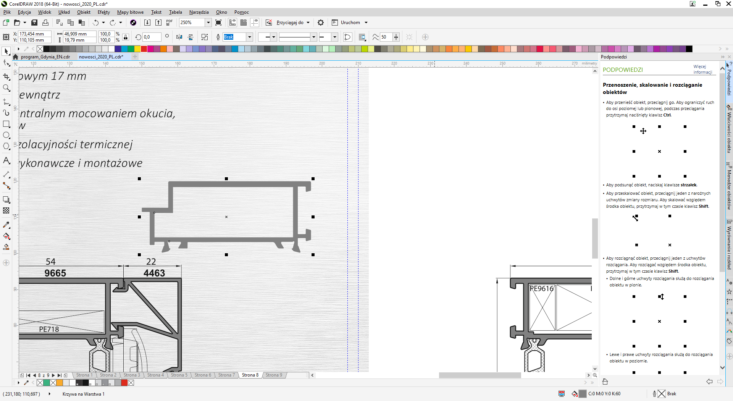The width and height of the screenshot is (733, 401).
Task: Select the Eyedropper tool
Action: point(6,225)
